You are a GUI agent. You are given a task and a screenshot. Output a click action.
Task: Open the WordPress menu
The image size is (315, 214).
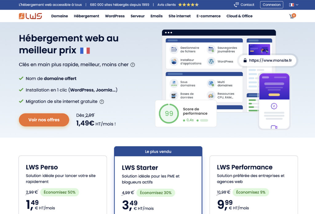coord(115,16)
